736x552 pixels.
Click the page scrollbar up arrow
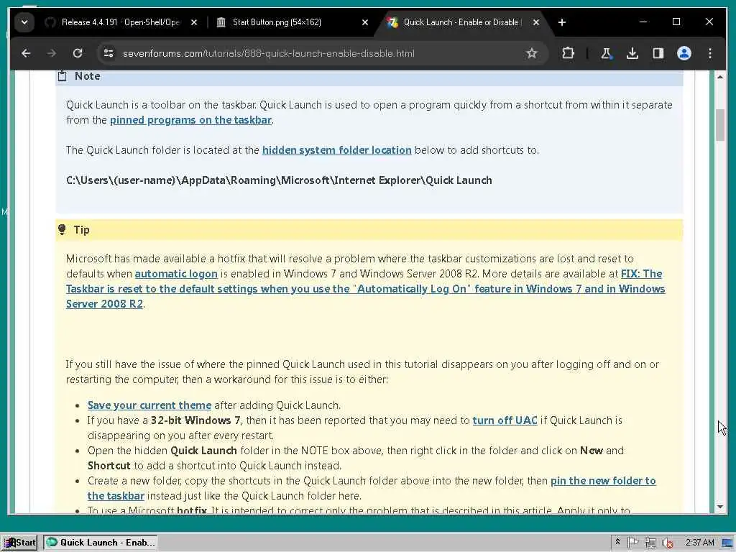coord(720,76)
